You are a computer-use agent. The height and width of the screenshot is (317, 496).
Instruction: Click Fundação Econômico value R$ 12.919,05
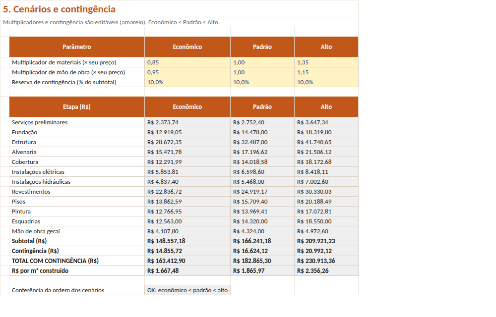187,132
